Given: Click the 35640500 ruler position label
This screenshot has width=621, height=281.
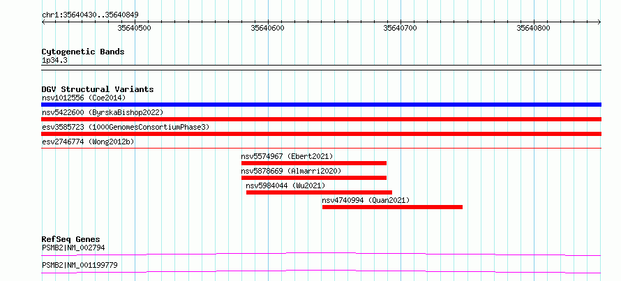Looking at the screenshot, I should [x=134, y=28].
